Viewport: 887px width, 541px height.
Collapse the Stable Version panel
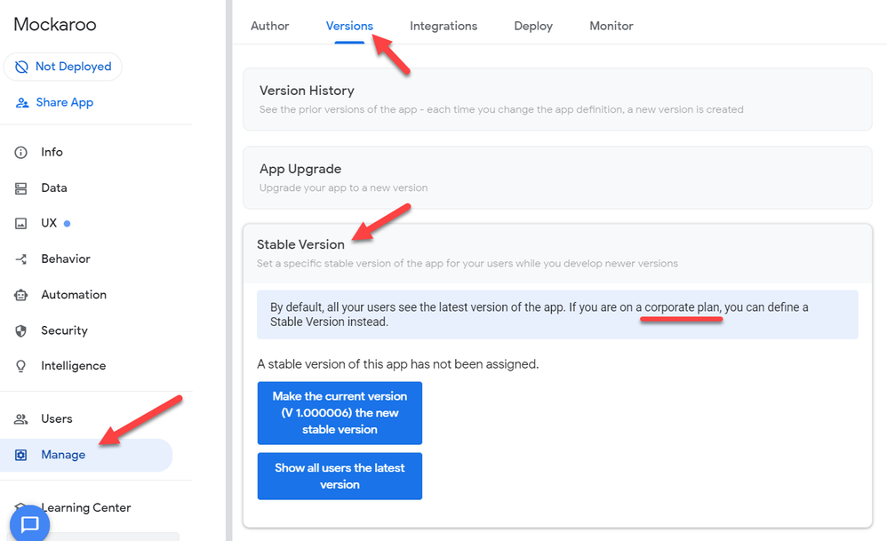pyautogui.click(x=557, y=253)
